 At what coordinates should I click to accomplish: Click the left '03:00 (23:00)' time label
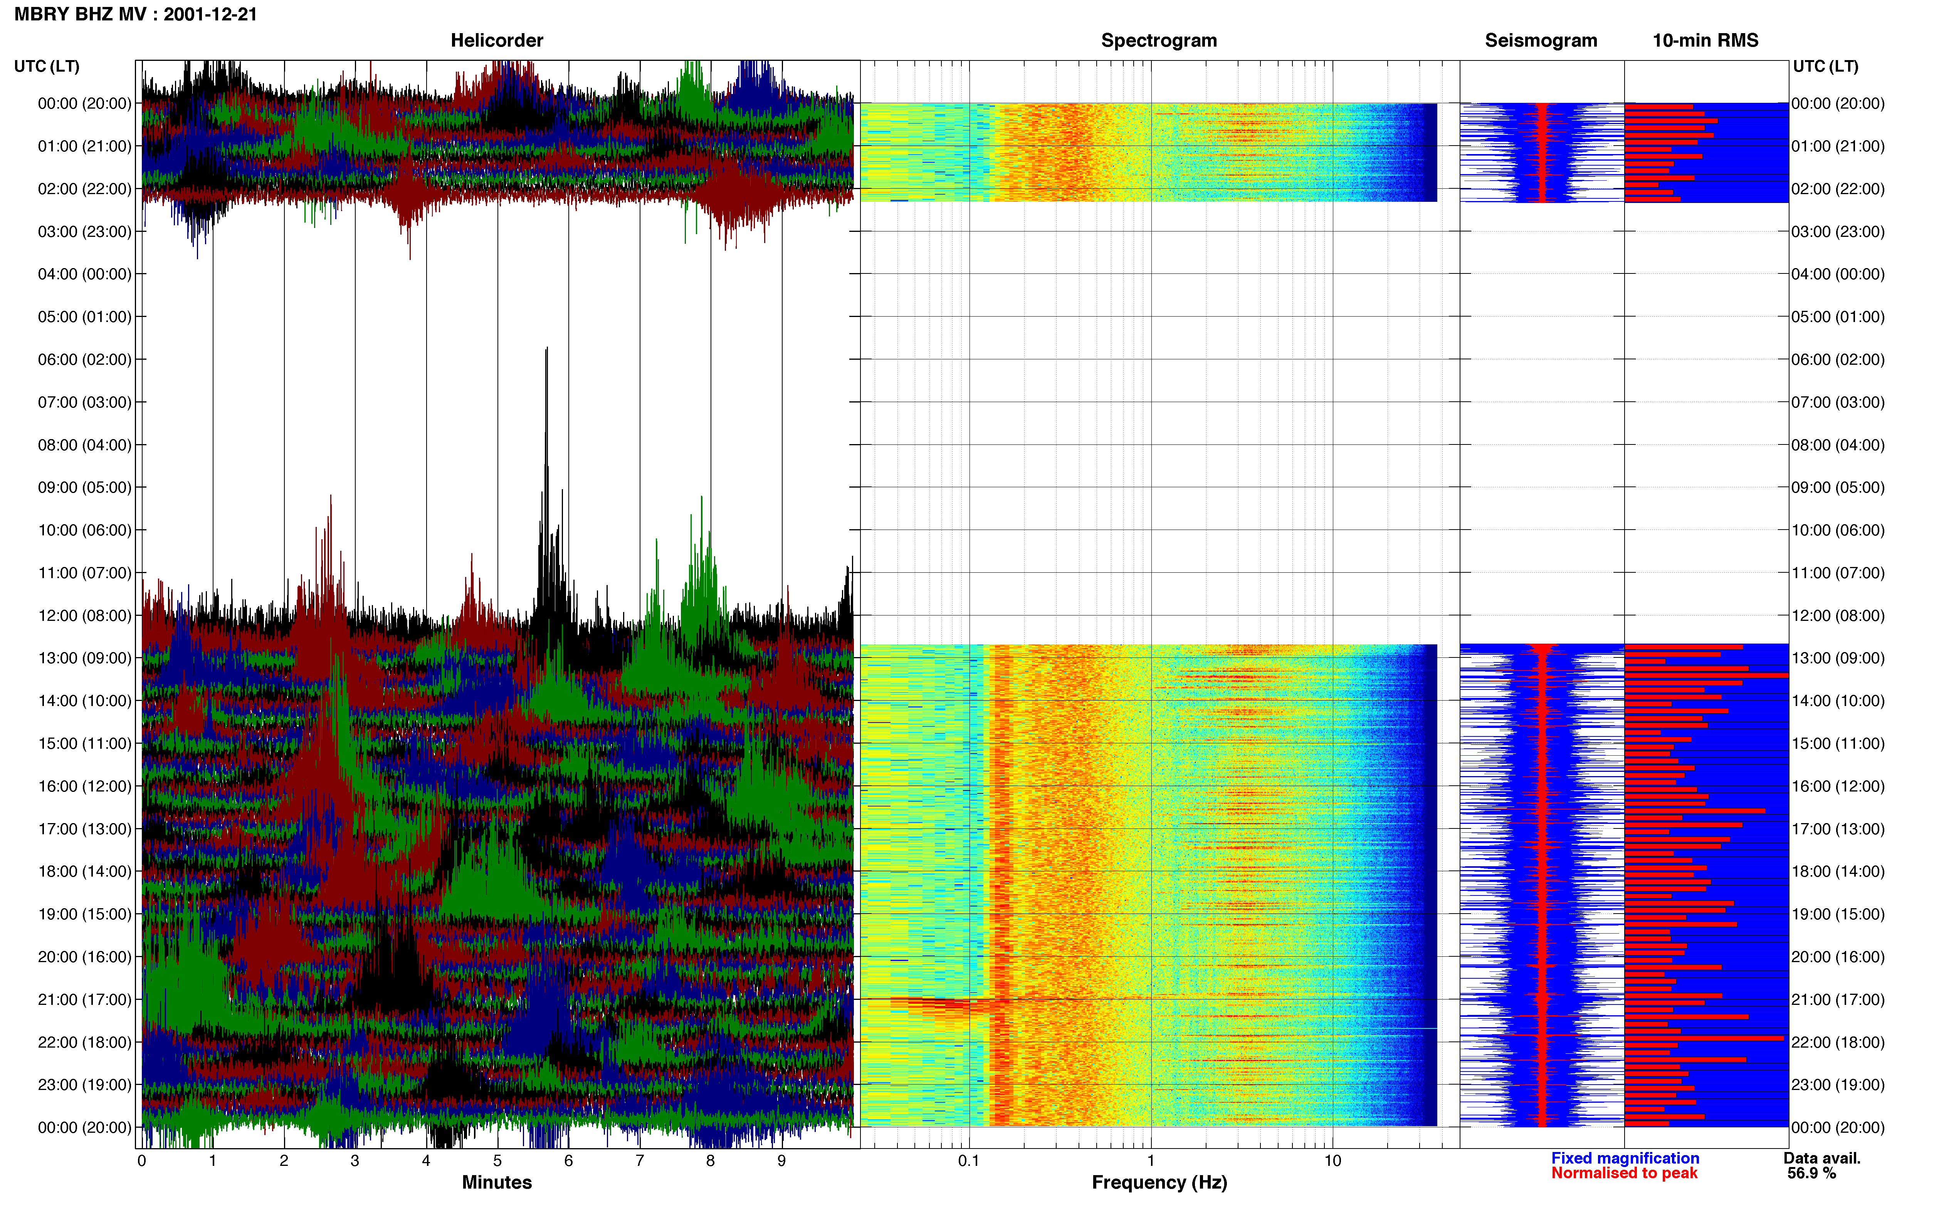coord(85,231)
